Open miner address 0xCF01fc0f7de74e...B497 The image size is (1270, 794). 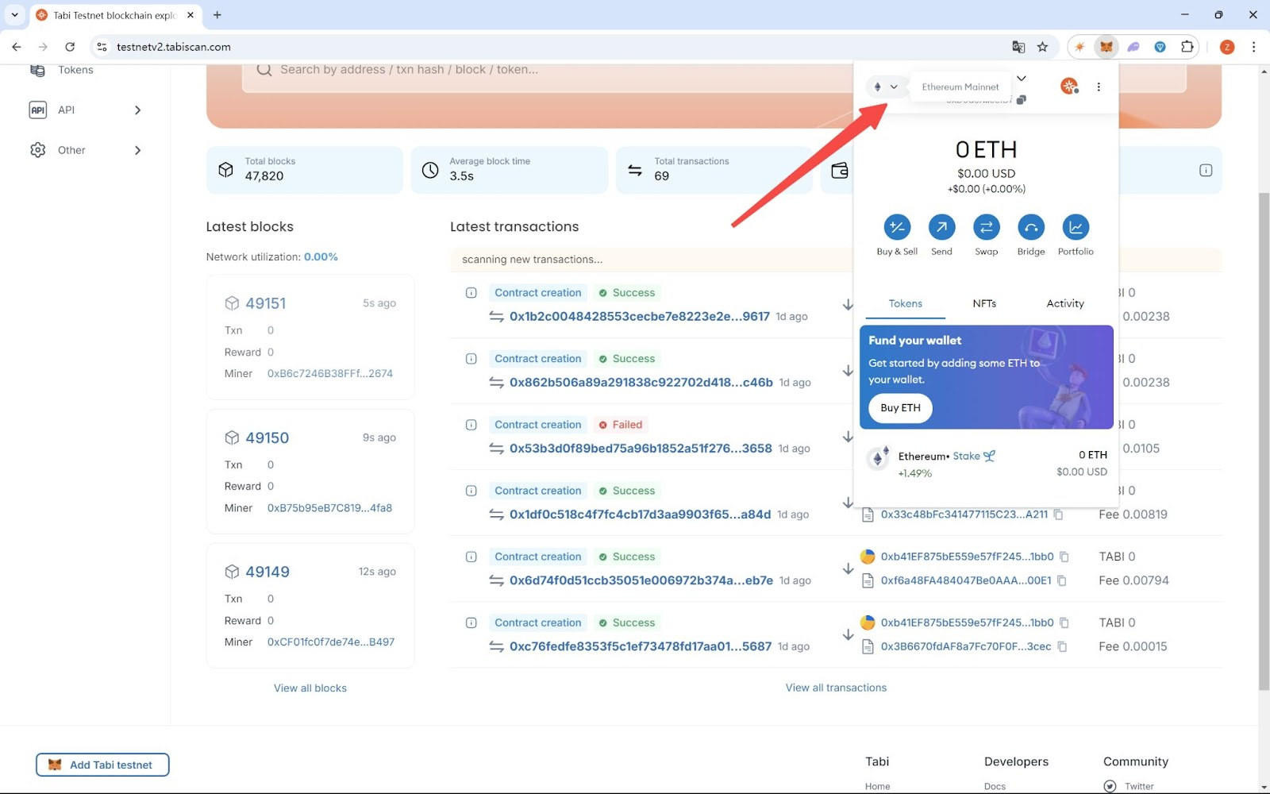pyautogui.click(x=331, y=642)
